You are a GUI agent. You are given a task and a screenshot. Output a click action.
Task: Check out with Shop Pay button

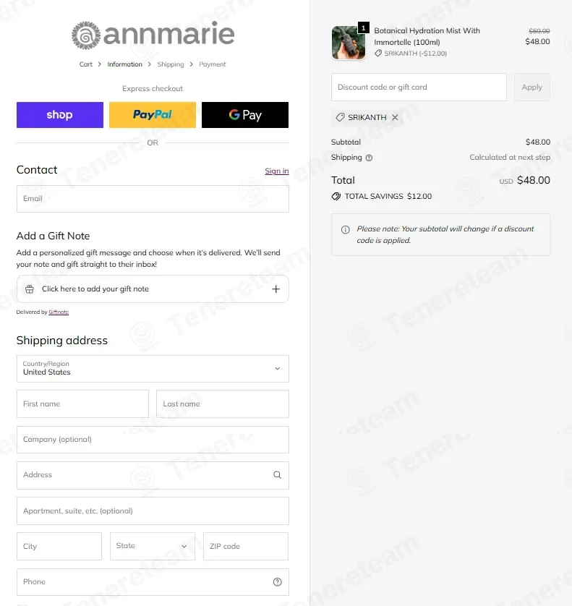60,115
